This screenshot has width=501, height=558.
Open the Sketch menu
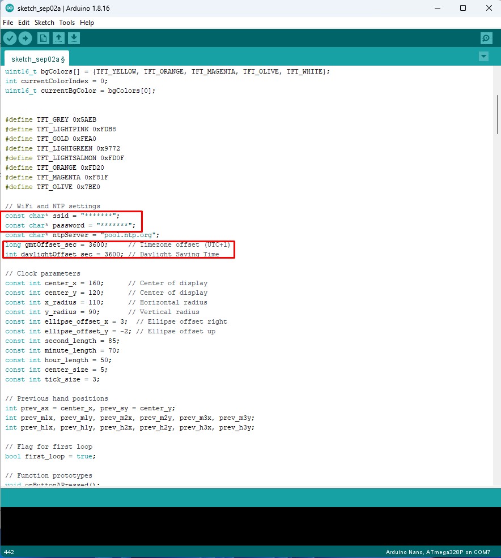(44, 23)
